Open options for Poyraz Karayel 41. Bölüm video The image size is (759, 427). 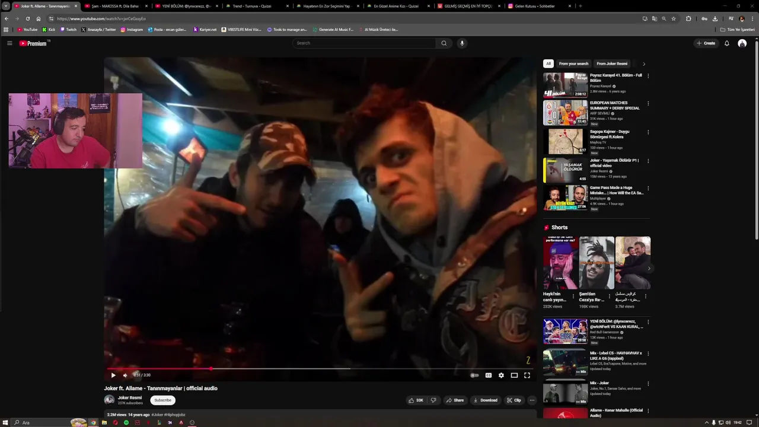click(648, 76)
